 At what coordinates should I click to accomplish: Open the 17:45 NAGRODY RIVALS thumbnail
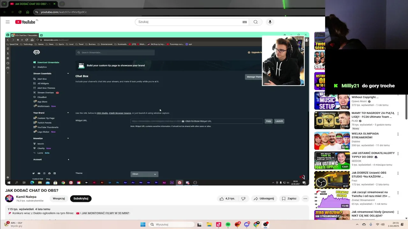coord(332,120)
